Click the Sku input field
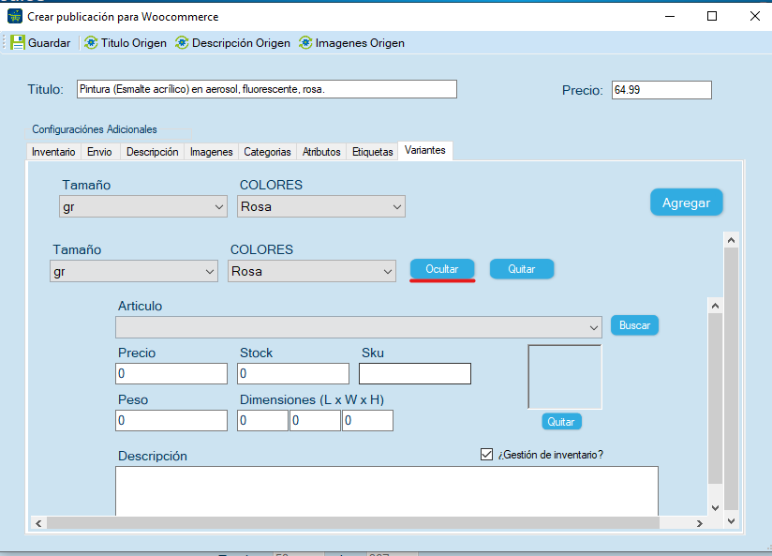Viewport: 772px width, 556px height. [415, 373]
